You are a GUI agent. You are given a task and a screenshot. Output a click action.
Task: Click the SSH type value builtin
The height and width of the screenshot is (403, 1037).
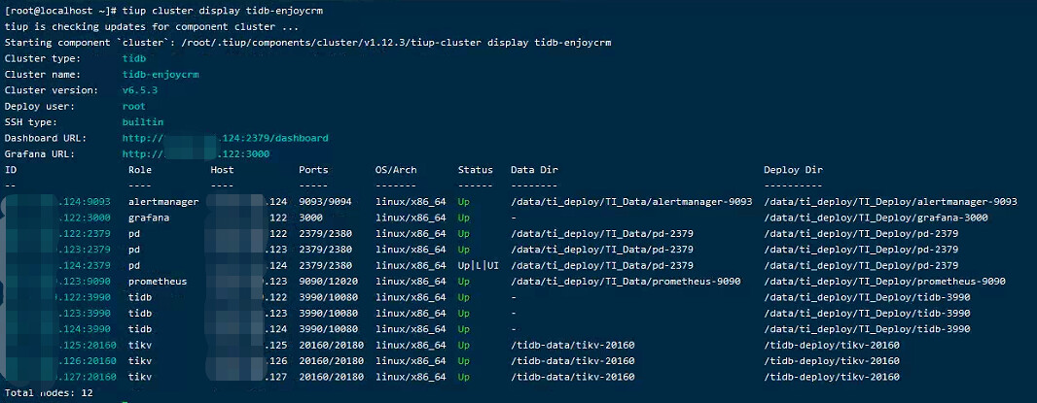tap(143, 122)
